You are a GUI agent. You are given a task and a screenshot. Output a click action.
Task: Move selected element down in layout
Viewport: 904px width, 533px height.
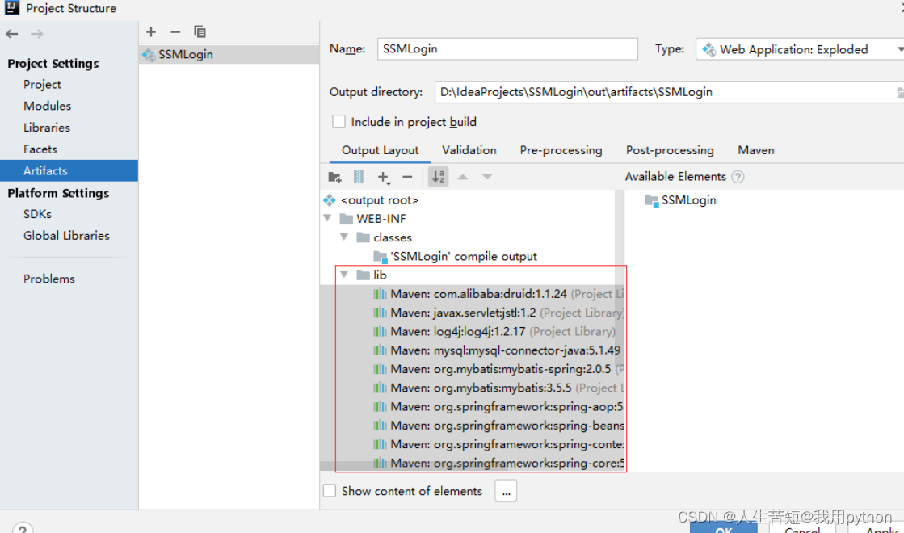pos(487,177)
